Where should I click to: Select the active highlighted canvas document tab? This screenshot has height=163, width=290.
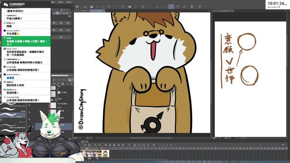tap(97, 11)
